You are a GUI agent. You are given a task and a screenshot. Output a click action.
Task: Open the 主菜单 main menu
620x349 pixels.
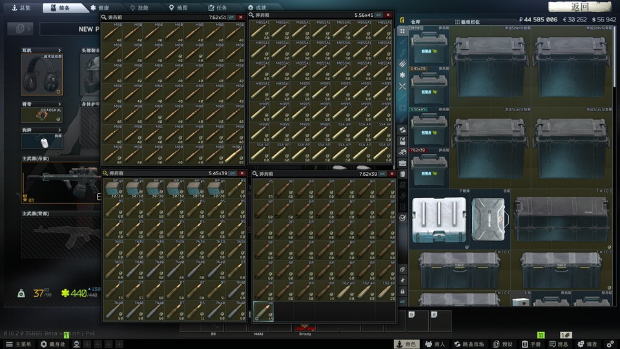[x=19, y=344]
